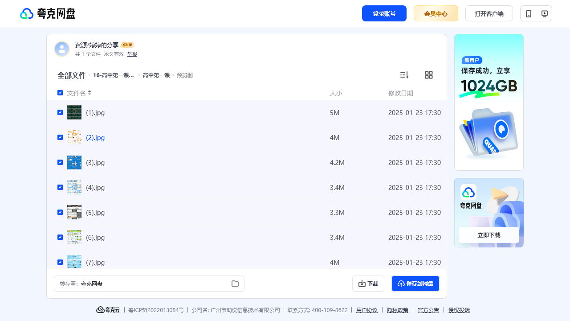Go to 高中第一课 breadcrumb folder
Screen dimensions: 570x321
click(x=156, y=75)
